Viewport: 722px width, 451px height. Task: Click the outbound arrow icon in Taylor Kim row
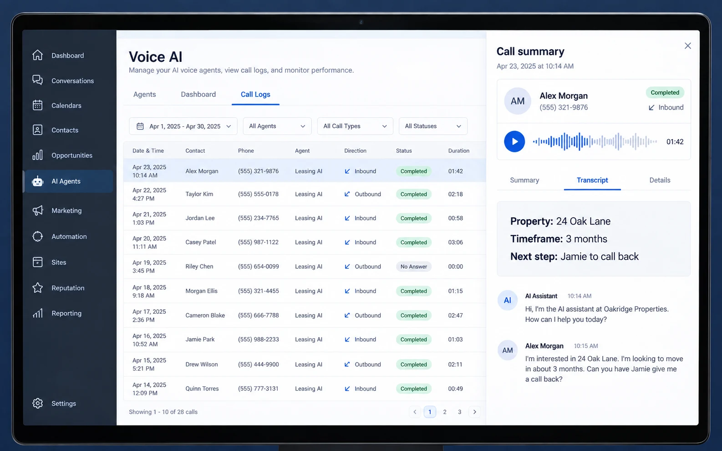pyautogui.click(x=347, y=194)
